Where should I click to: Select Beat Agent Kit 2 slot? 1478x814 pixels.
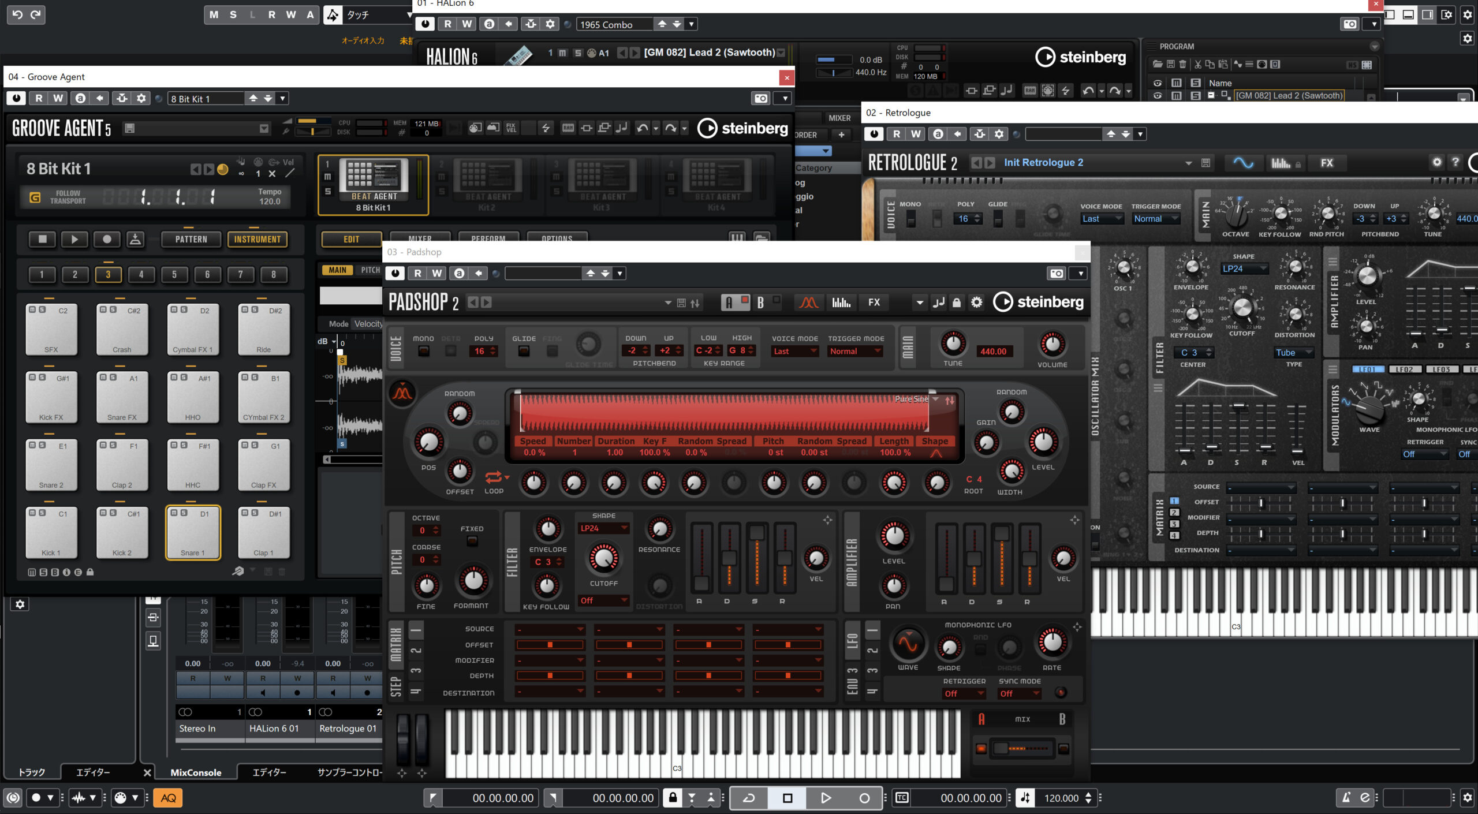click(x=486, y=185)
